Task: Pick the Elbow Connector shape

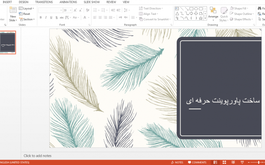Action: [x=182, y=13]
